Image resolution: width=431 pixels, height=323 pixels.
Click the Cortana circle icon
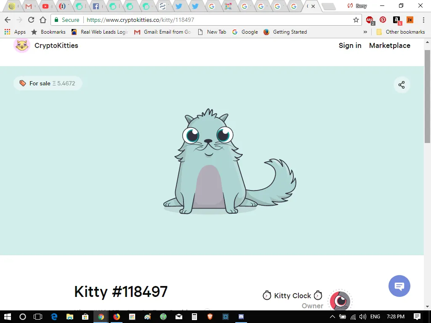click(x=23, y=317)
